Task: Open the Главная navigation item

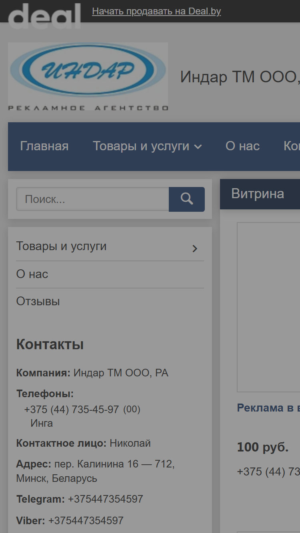Action: coord(44,146)
